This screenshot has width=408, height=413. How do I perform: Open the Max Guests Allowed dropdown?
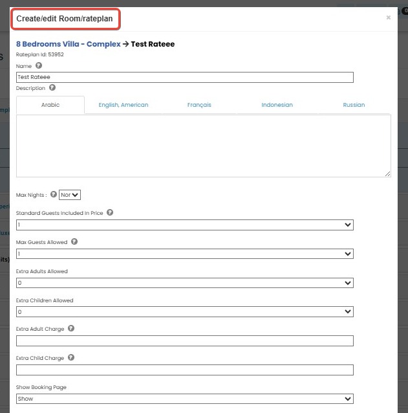click(x=185, y=254)
